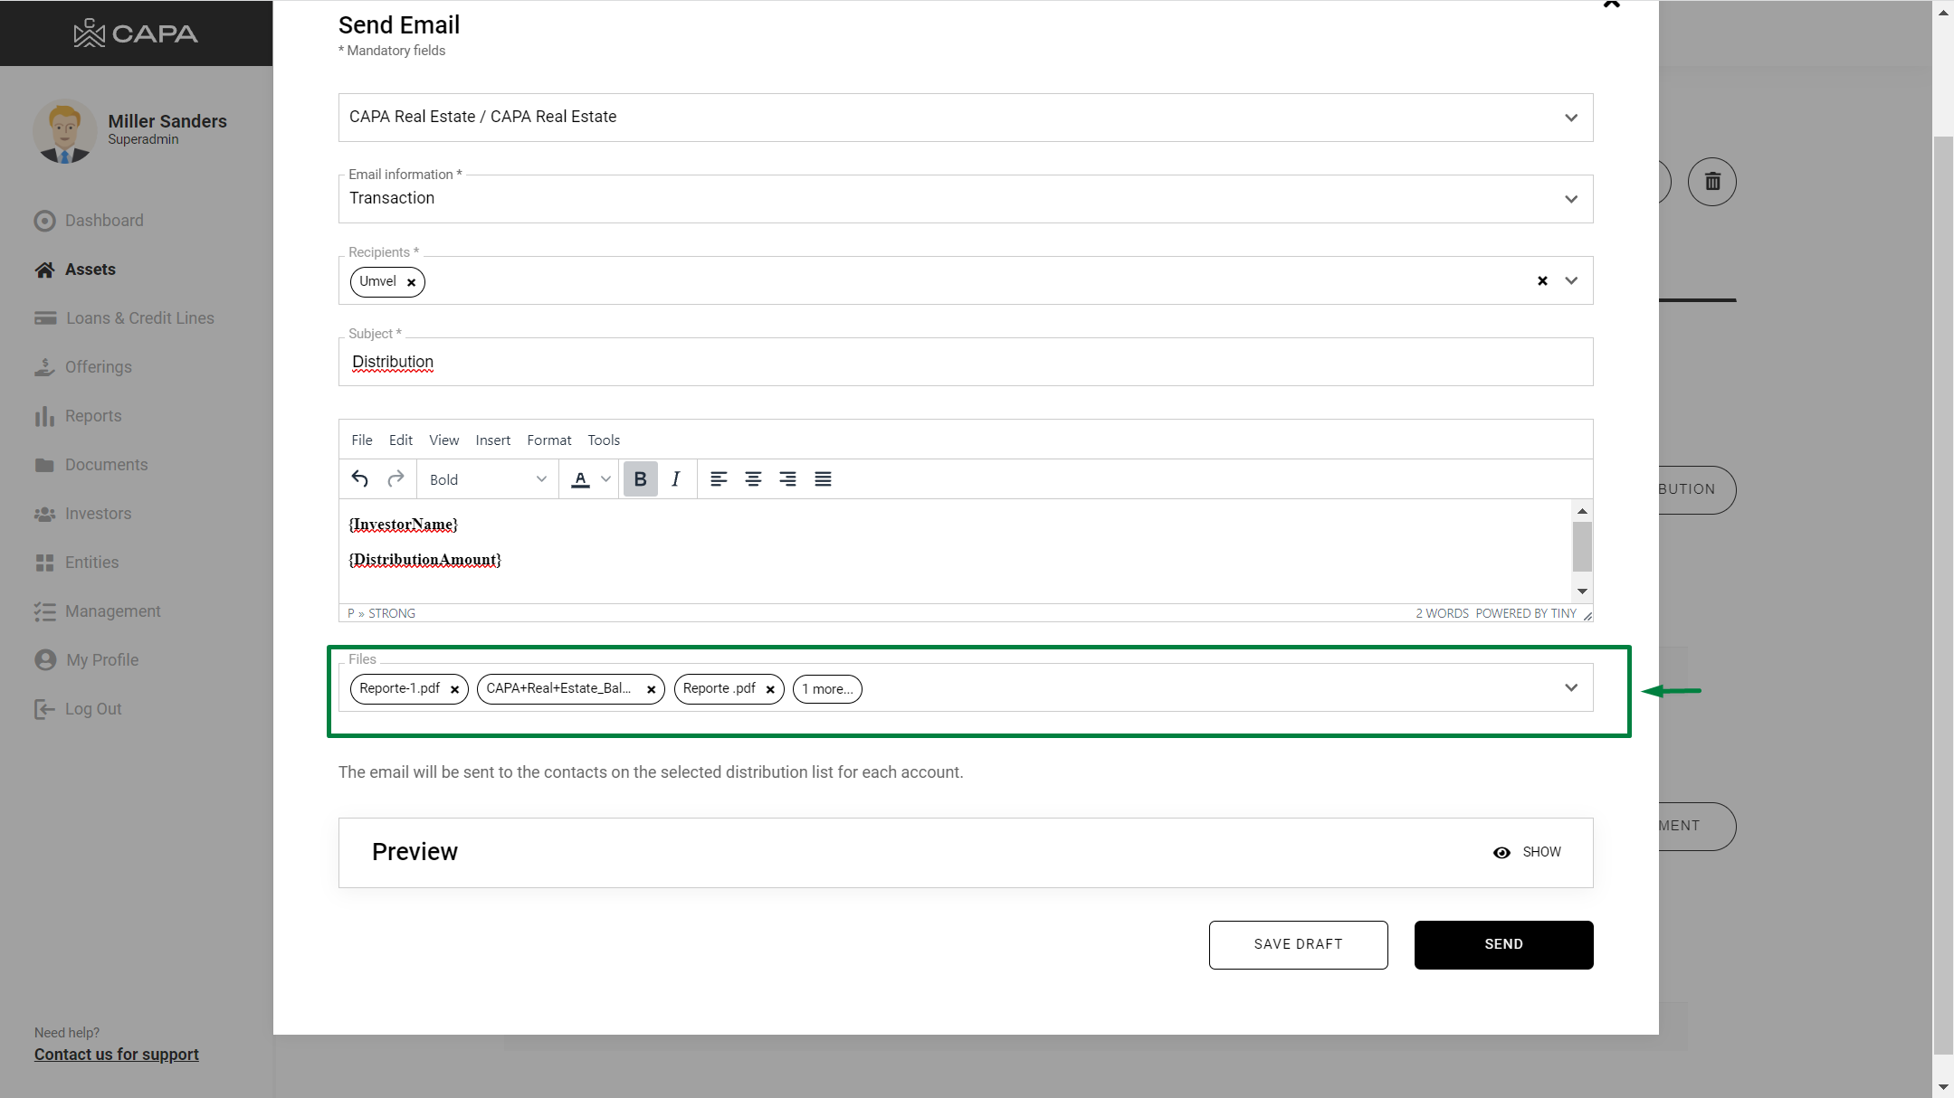Click the SEND button

(x=1503, y=944)
